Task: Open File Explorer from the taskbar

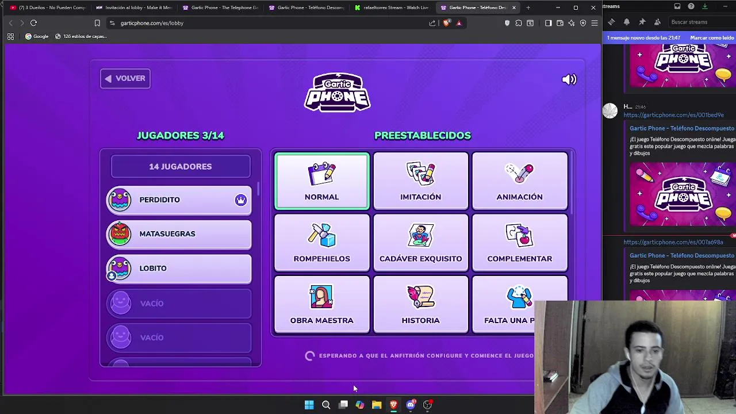Action: tap(377, 405)
